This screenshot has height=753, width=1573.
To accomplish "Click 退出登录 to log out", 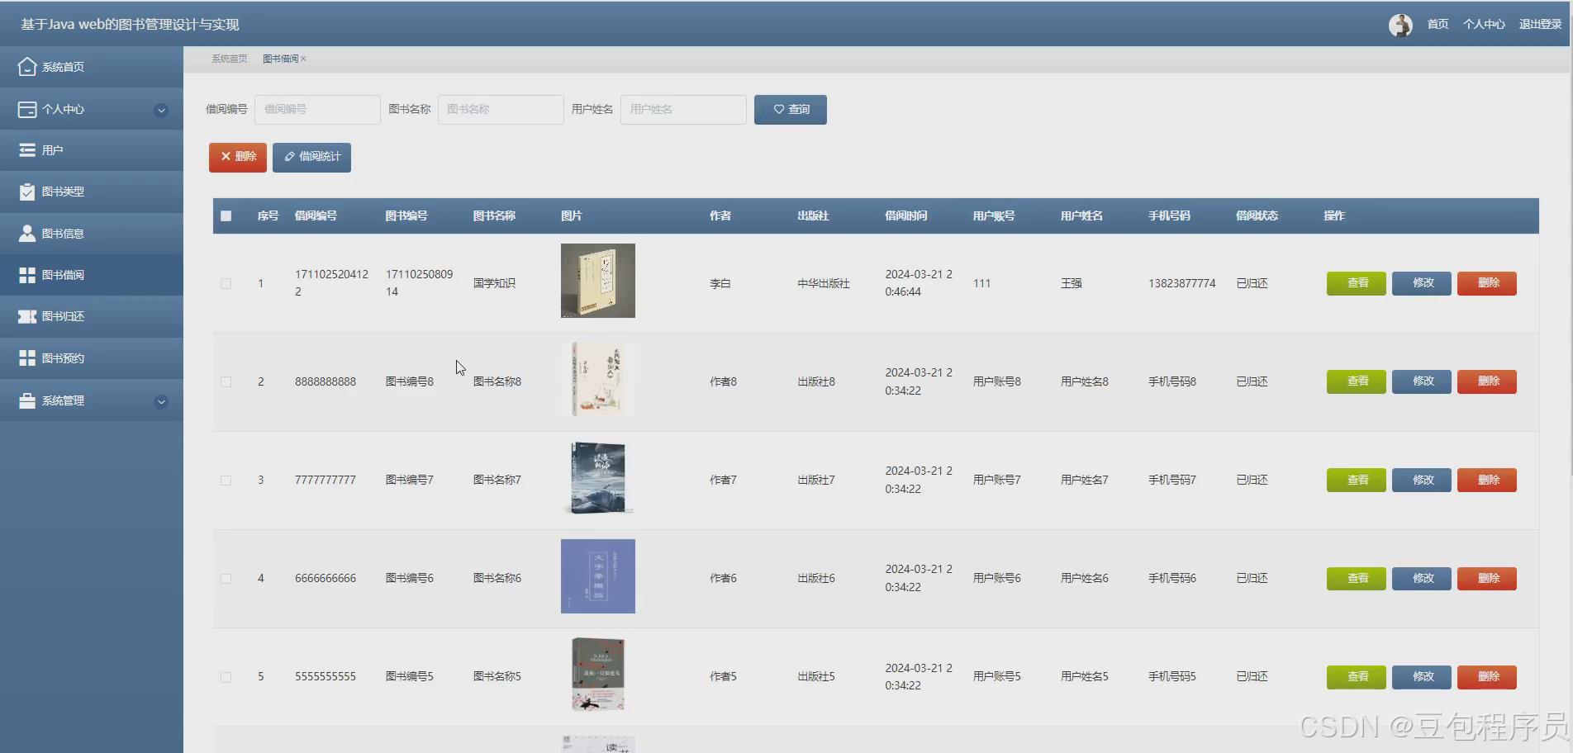I will (1540, 25).
